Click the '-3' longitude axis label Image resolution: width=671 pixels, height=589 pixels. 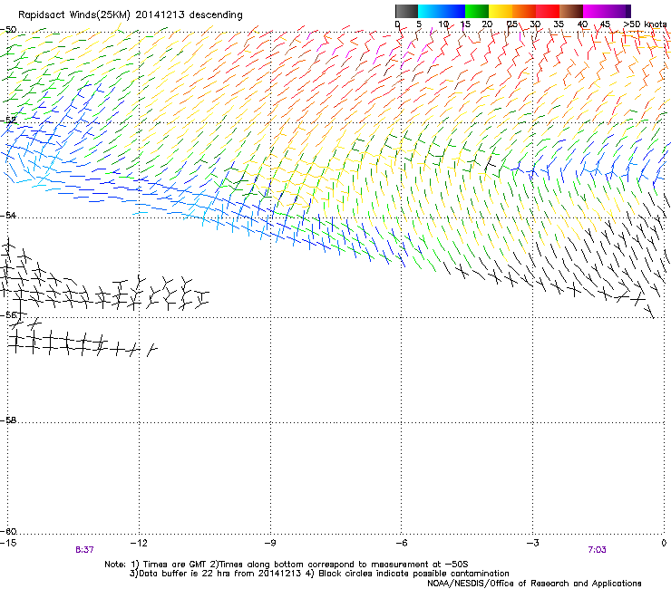533,543
